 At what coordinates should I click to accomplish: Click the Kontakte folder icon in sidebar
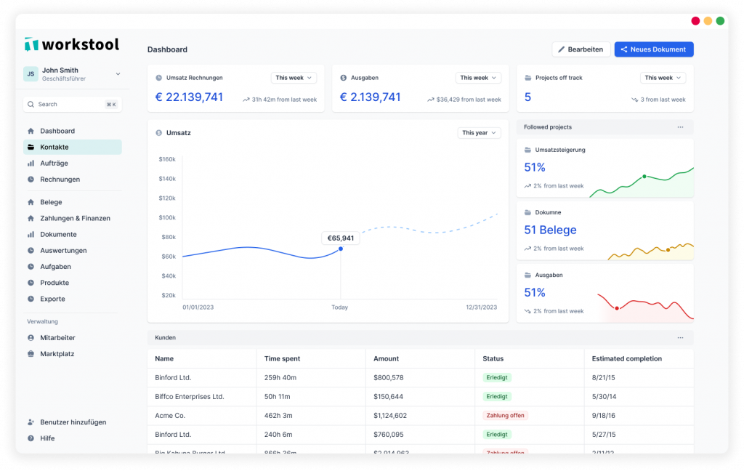pyautogui.click(x=31, y=147)
